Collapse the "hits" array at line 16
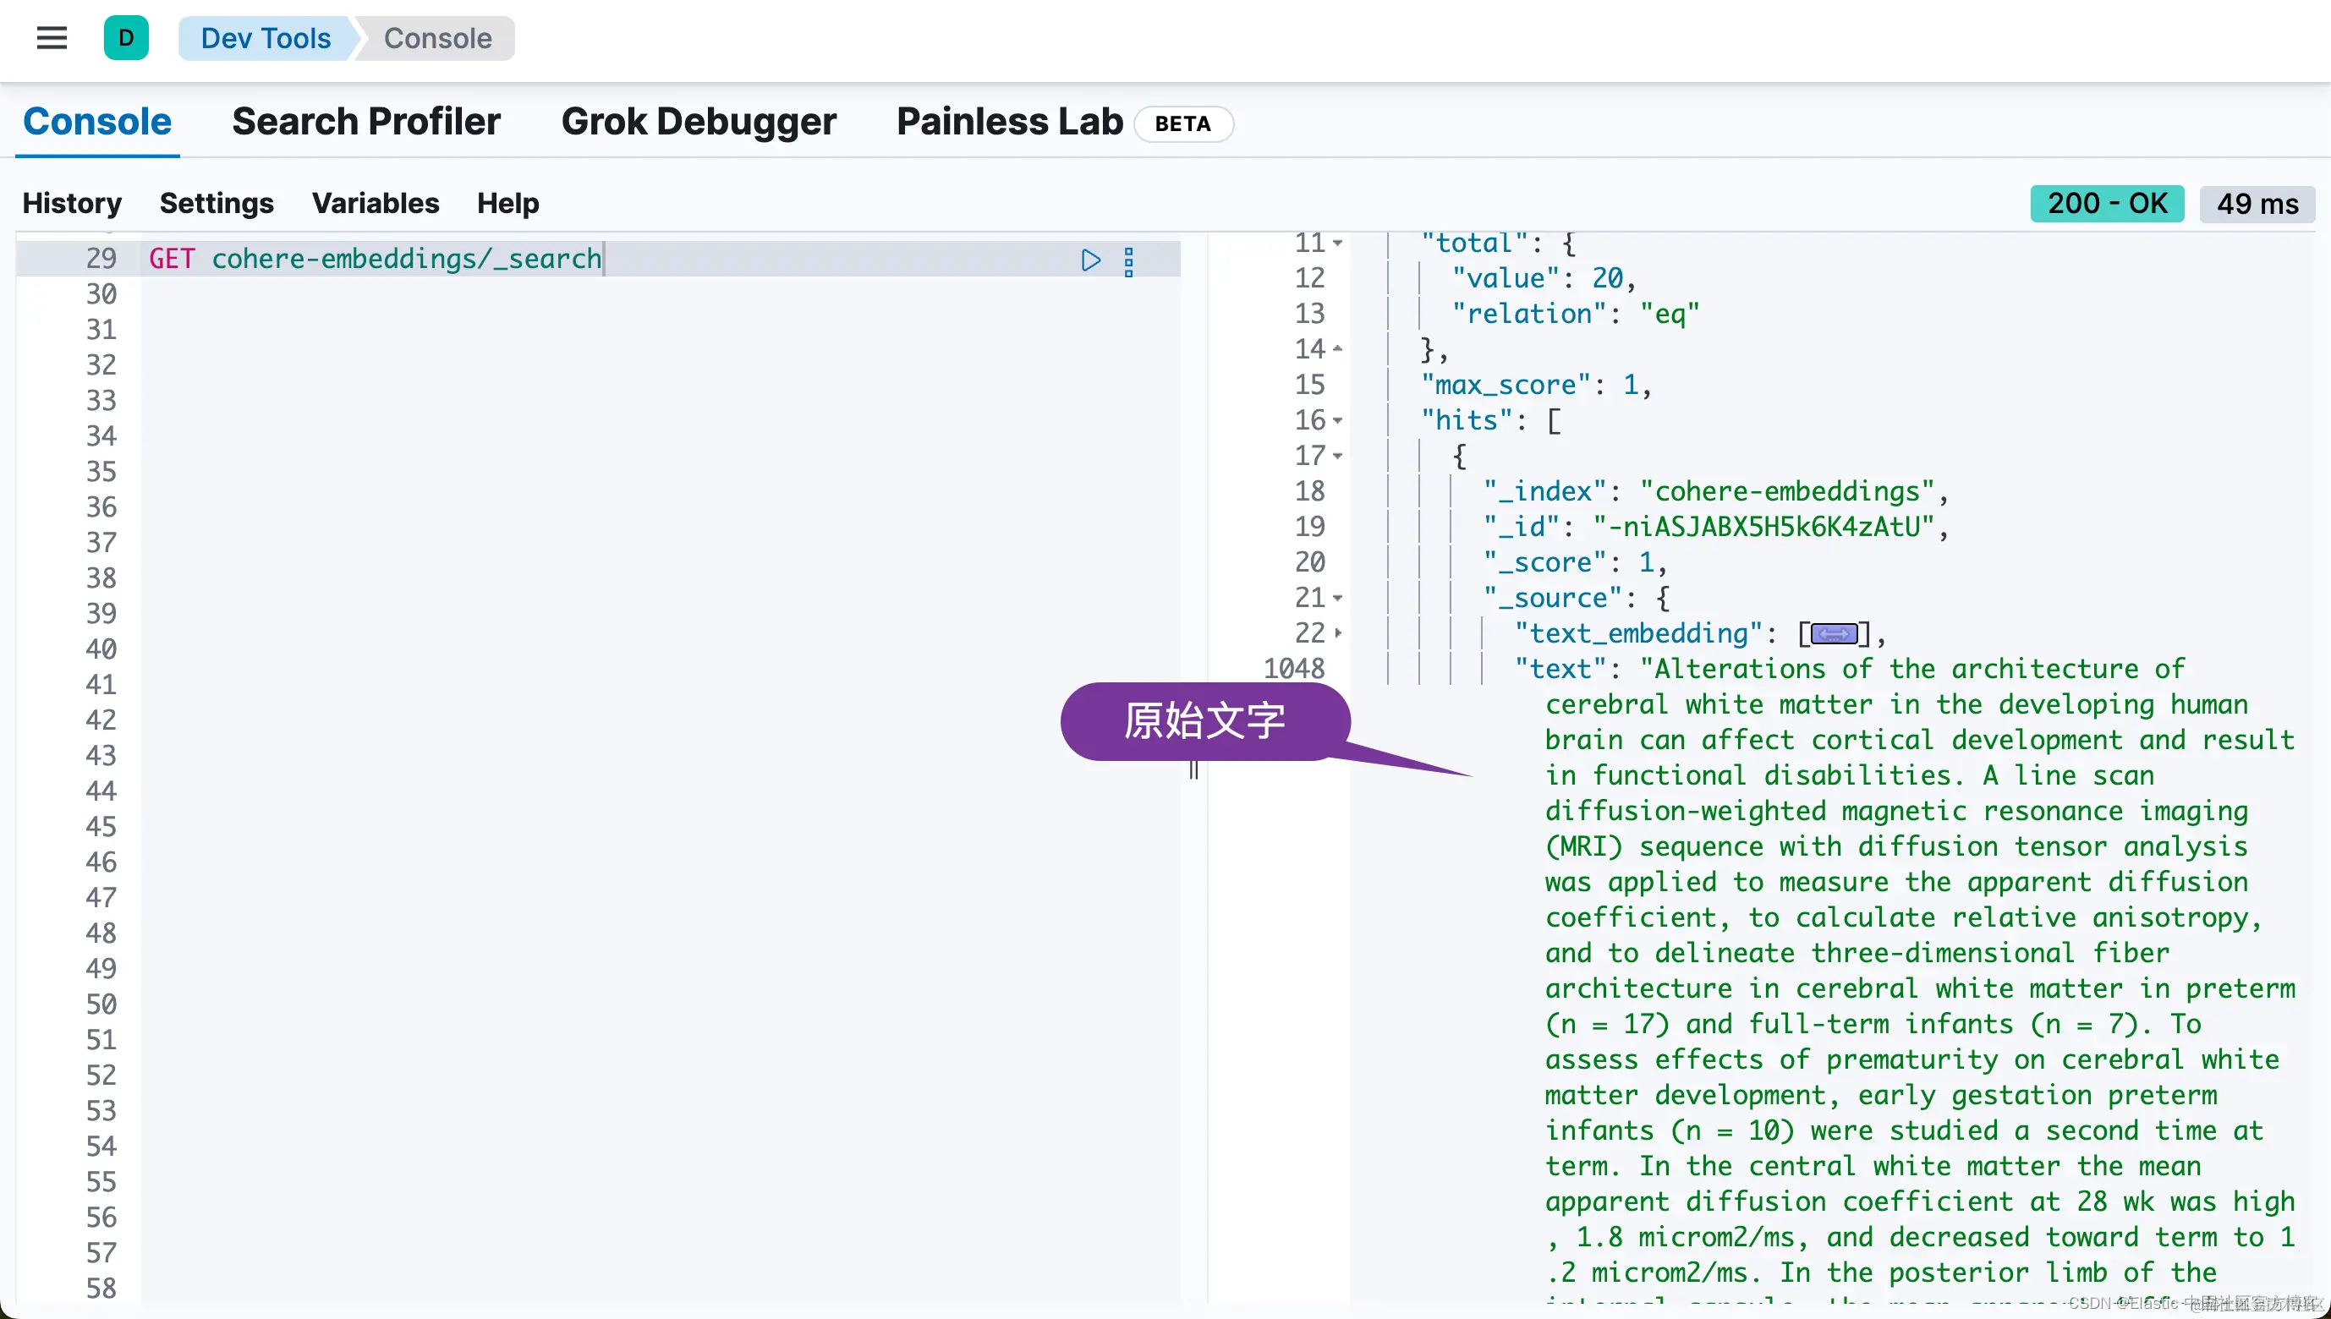The width and height of the screenshot is (2331, 1319). click(x=1337, y=421)
